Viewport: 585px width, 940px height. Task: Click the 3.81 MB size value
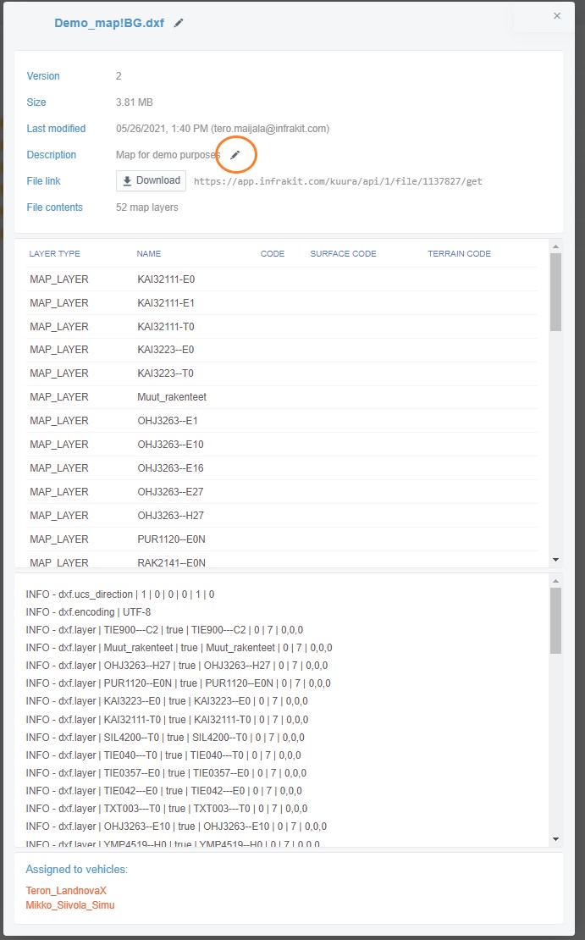[x=135, y=102]
